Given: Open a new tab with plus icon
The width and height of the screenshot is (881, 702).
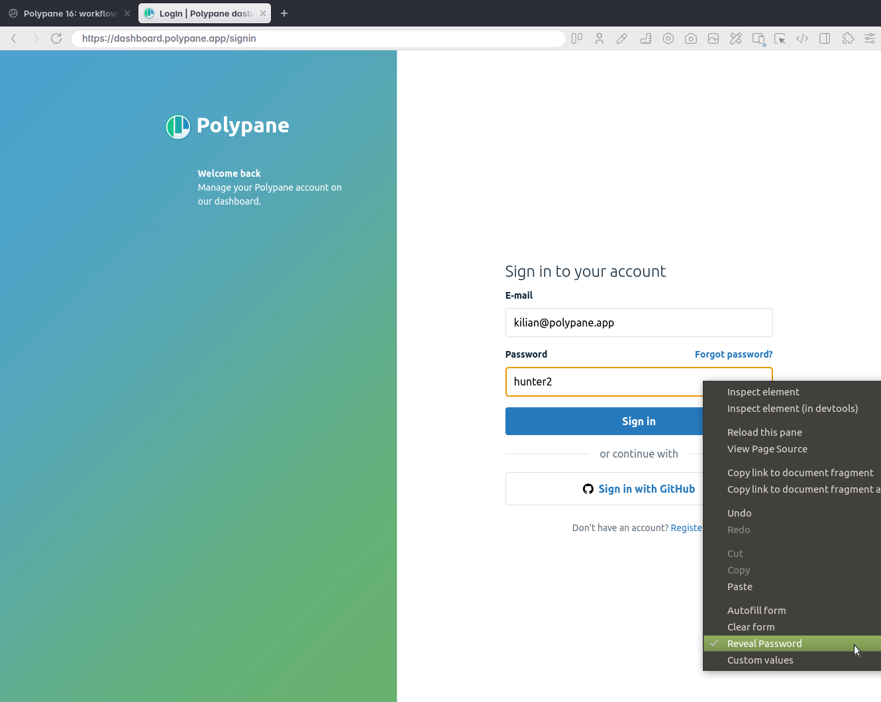Looking at the screenshot, I should [x=284, y=13].
